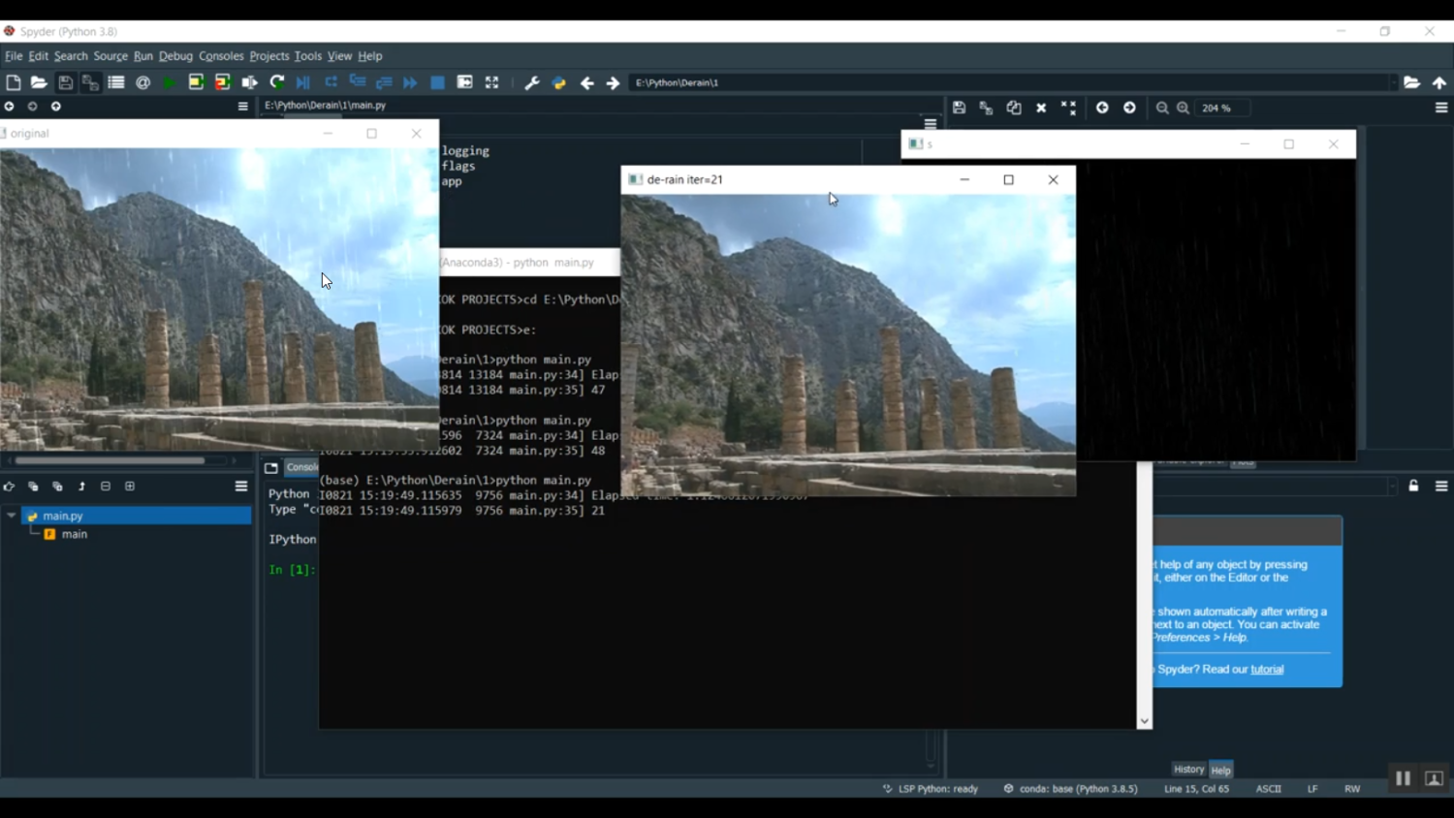The width and height of the screenshot is (1454, 818).
Task: Collapse all outline items with minus icon
Action: [106, 487]
